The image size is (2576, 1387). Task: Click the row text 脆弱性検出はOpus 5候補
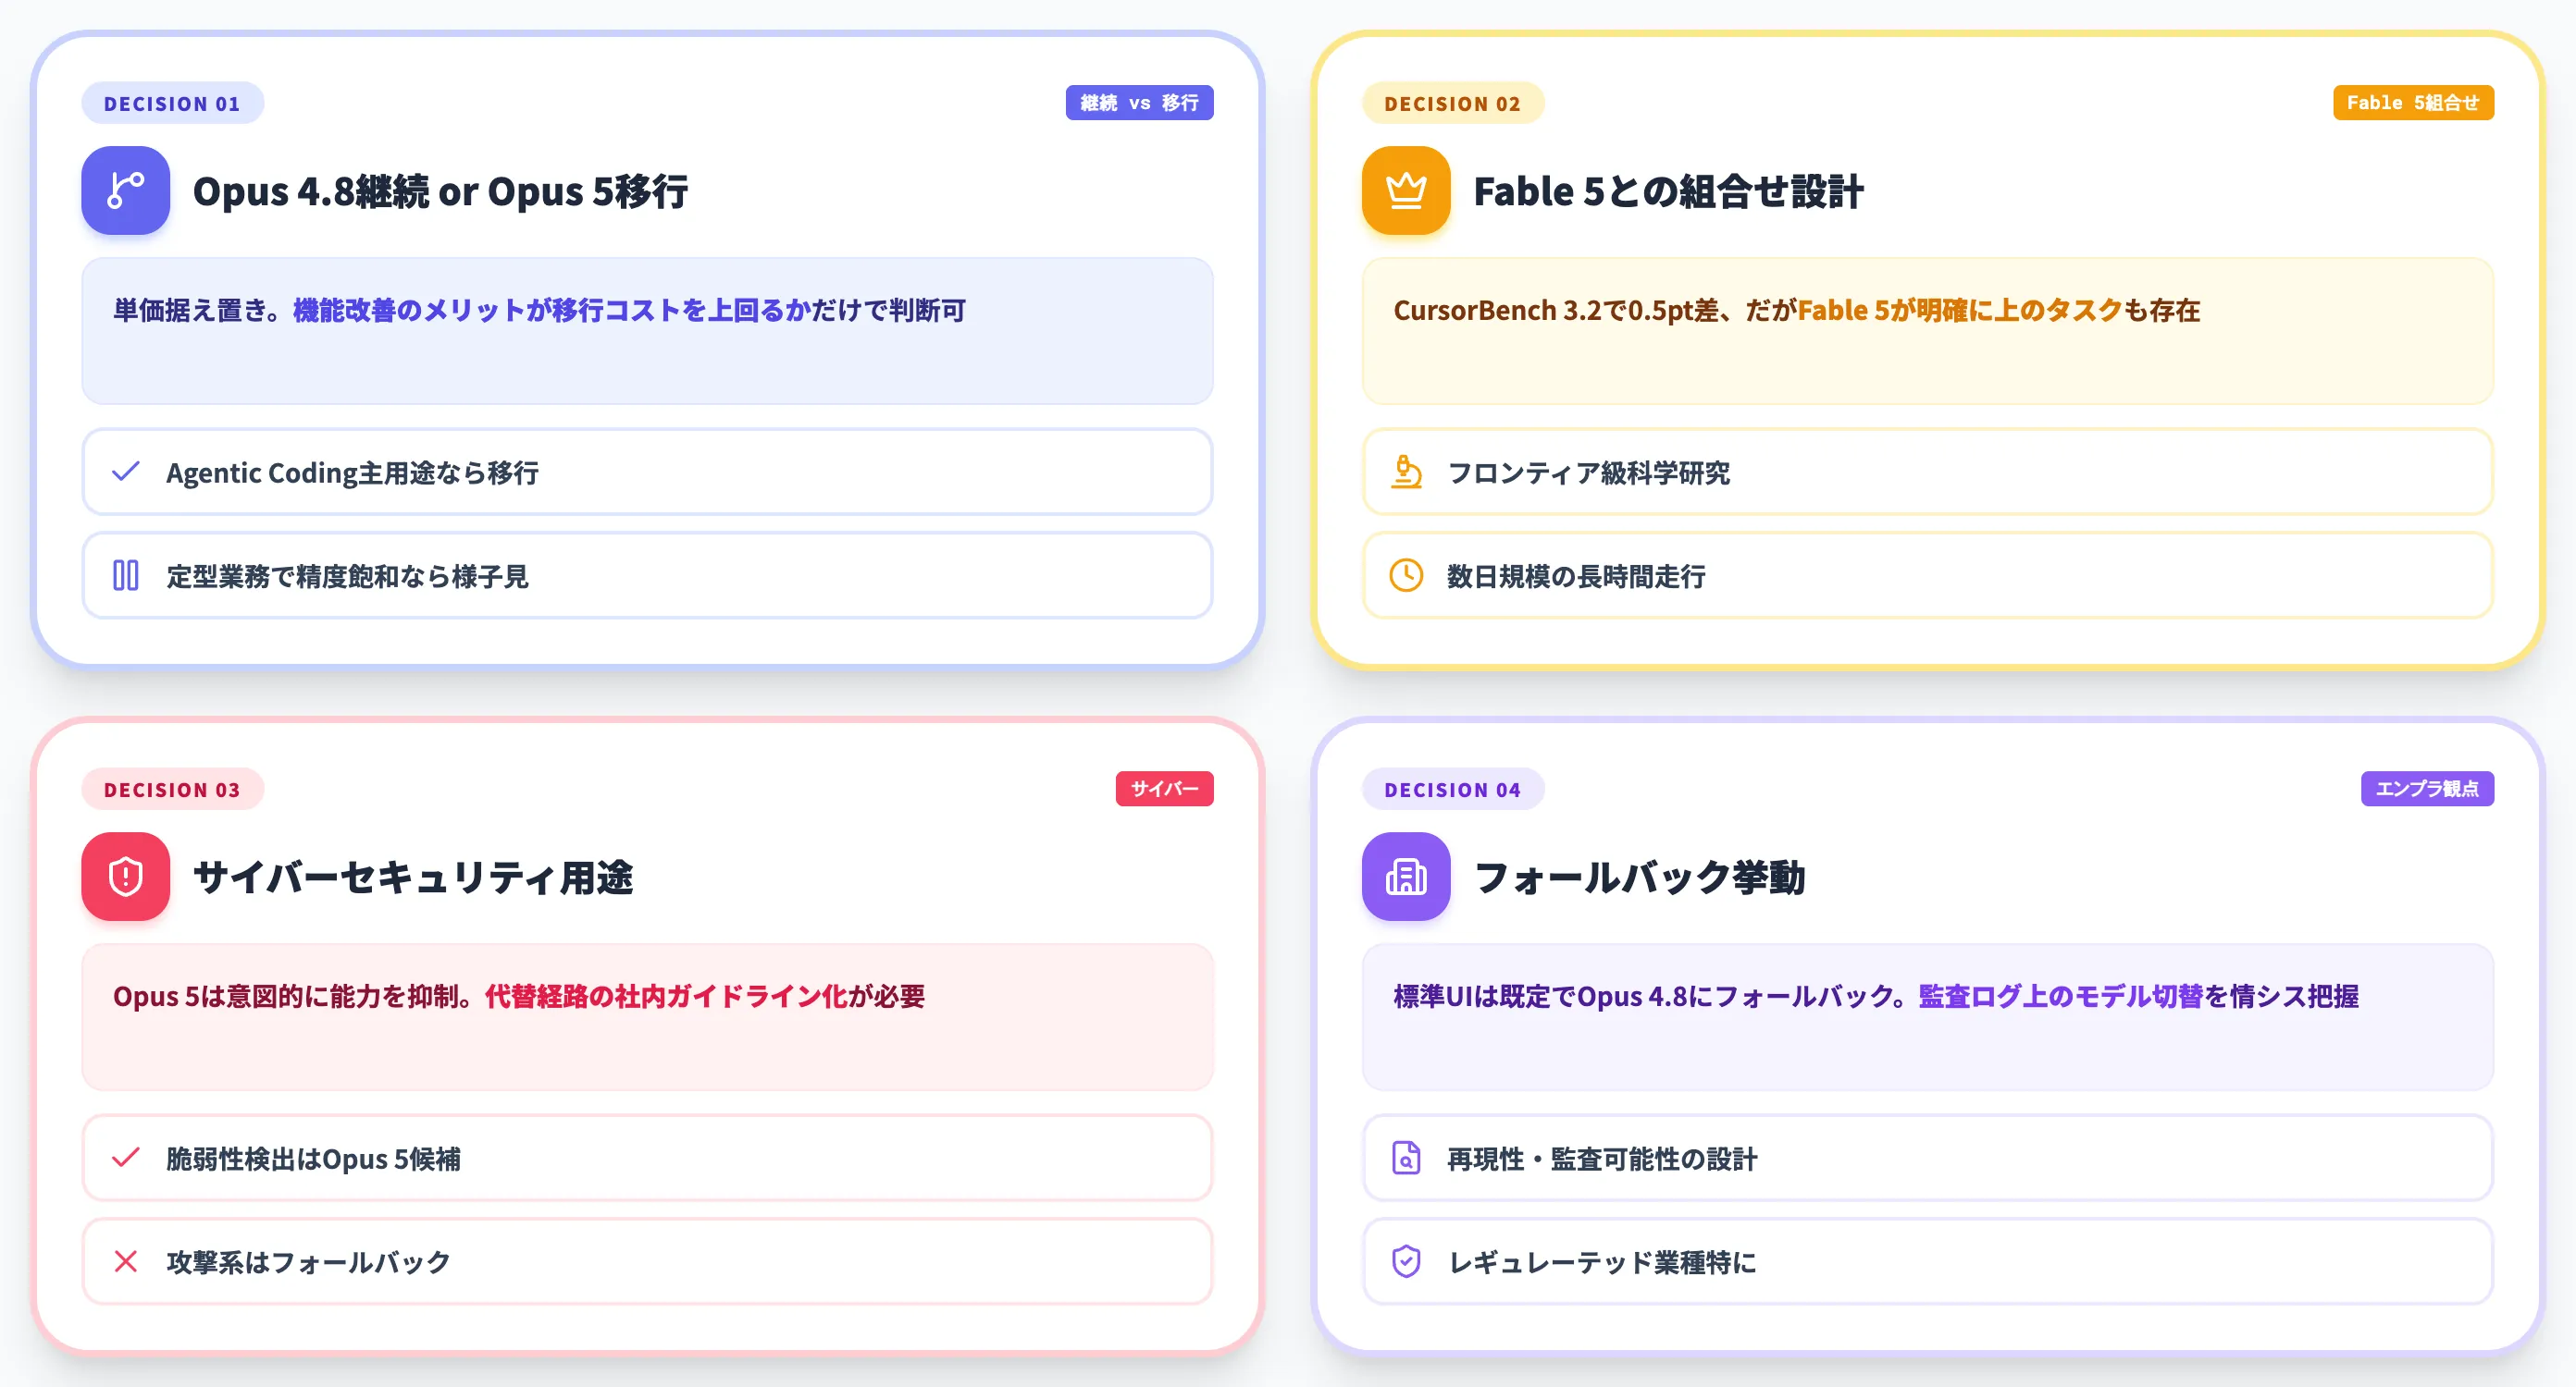pyautogui.click(x=313, y=1160)
